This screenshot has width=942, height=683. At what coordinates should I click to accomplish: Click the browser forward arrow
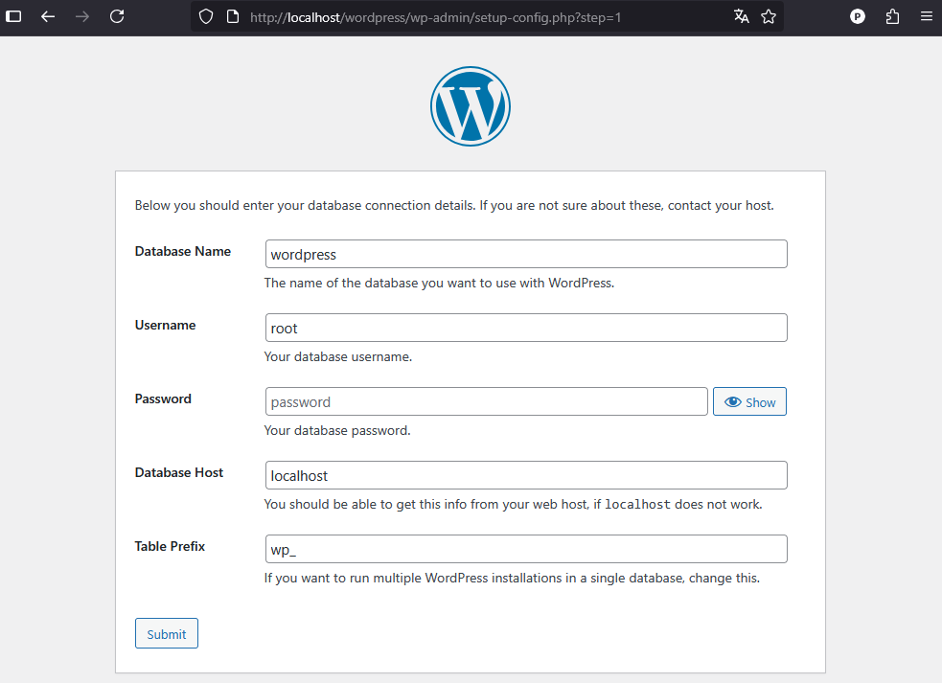pos(82,17)
